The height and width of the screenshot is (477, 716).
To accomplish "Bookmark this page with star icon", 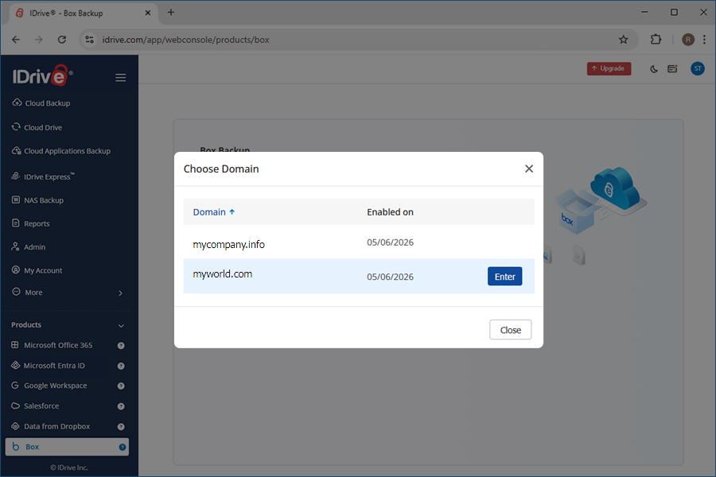I will click(x=623, y=40).
